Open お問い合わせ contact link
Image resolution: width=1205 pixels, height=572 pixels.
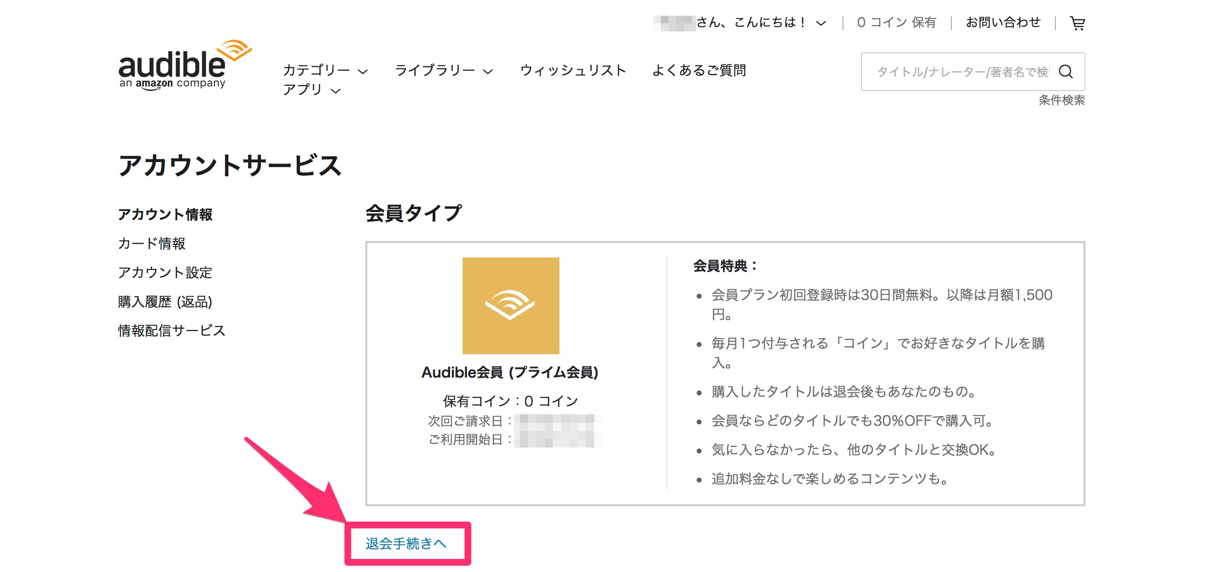[1003, 23]
